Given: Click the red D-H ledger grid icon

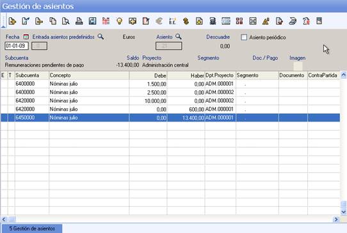Looking at the screenshot, I should point(106,21).
